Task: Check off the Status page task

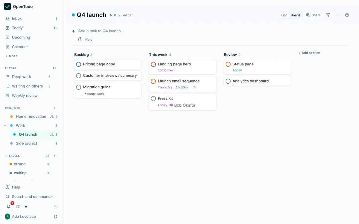Action: 228,64
